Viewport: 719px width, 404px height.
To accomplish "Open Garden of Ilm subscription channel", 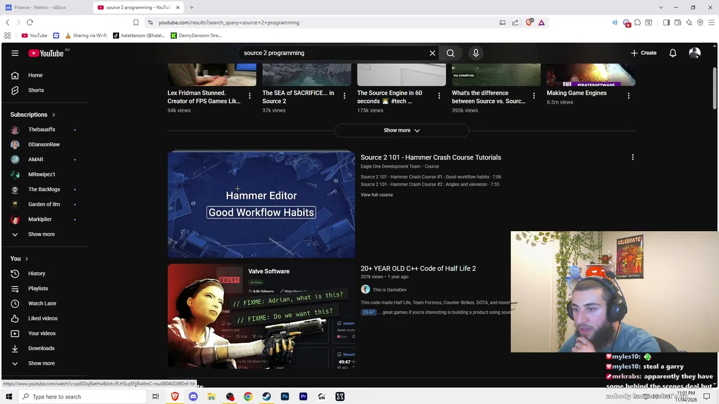I will click(45, 204).
